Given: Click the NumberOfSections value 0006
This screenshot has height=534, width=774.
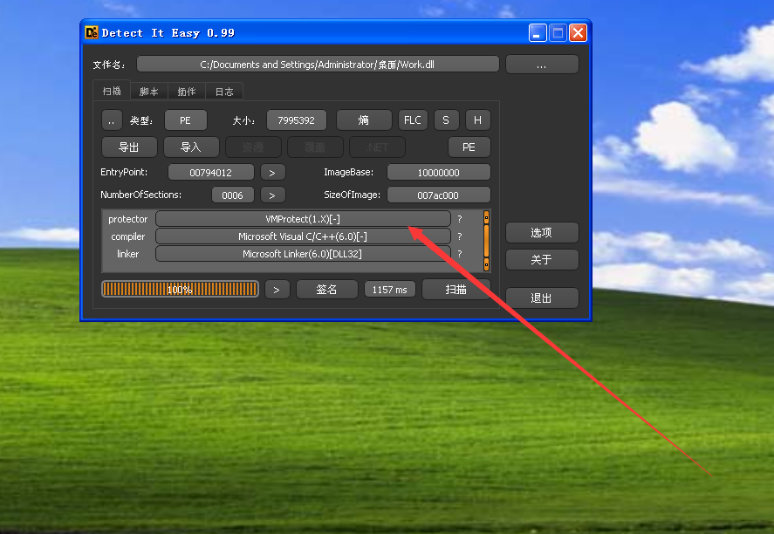Looking at the screenshot, I should [x=232, y=195].
